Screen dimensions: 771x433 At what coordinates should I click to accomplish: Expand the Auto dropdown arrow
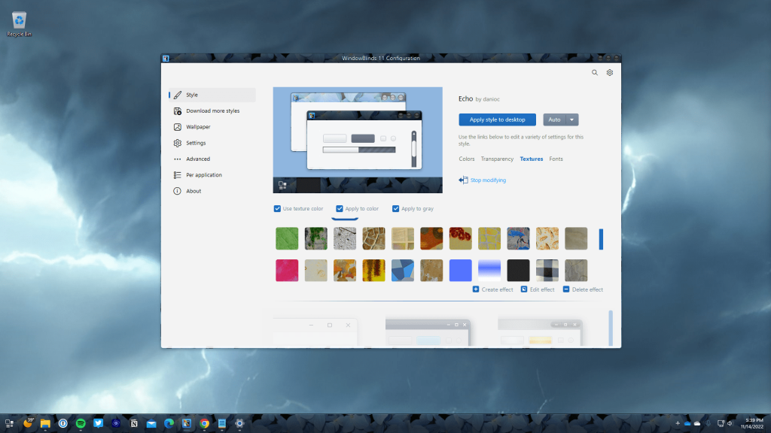pyautogui.click(x=572, y=120)
